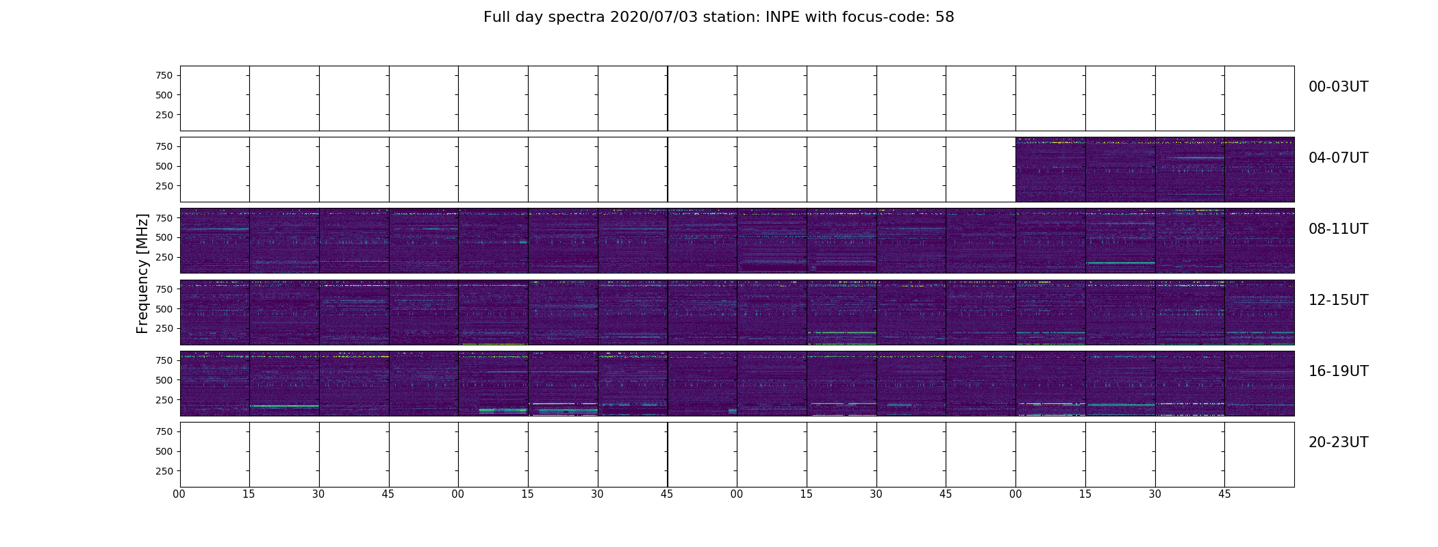Viewport: 1438px width, 547px height.
Task: Click the 250 tick label of the 16-19UT row
Action: (x=164, y=400)
